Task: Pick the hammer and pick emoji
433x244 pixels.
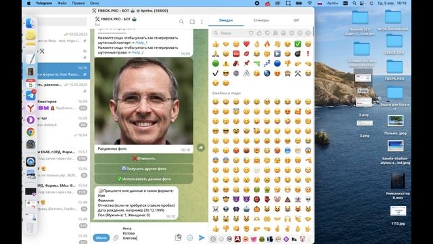Action: click(x=298, y=73)
